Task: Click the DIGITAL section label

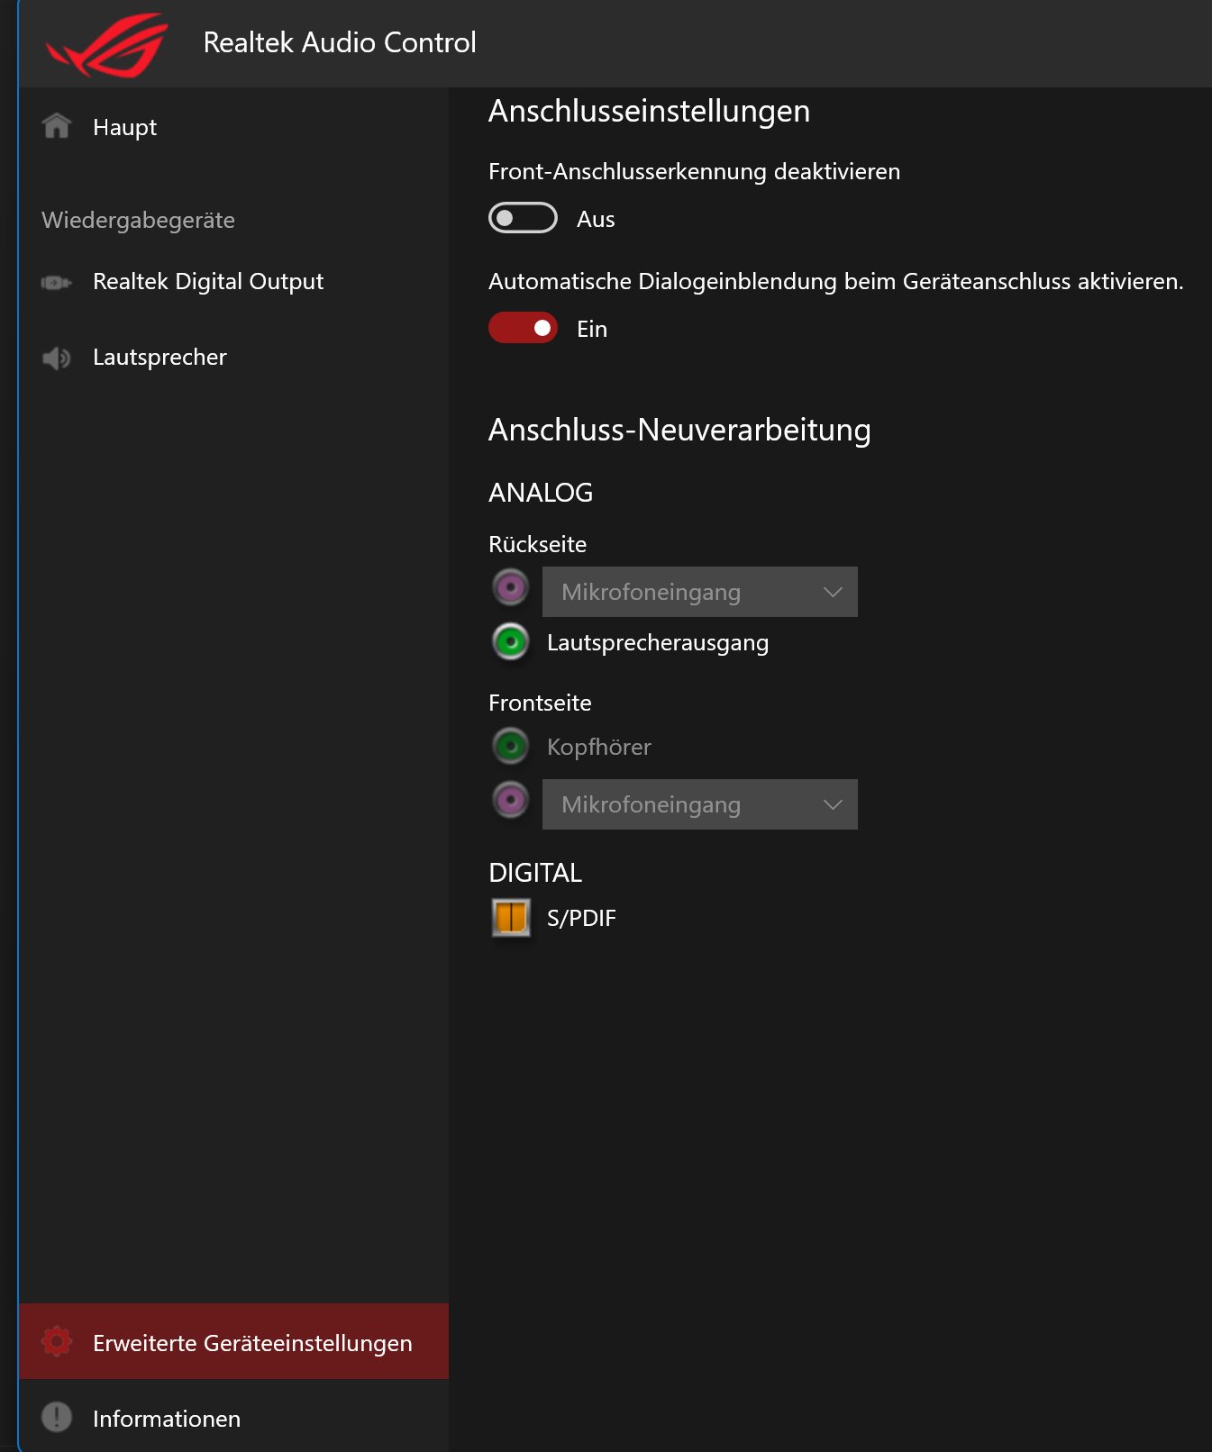Action: tap(535, 873)
